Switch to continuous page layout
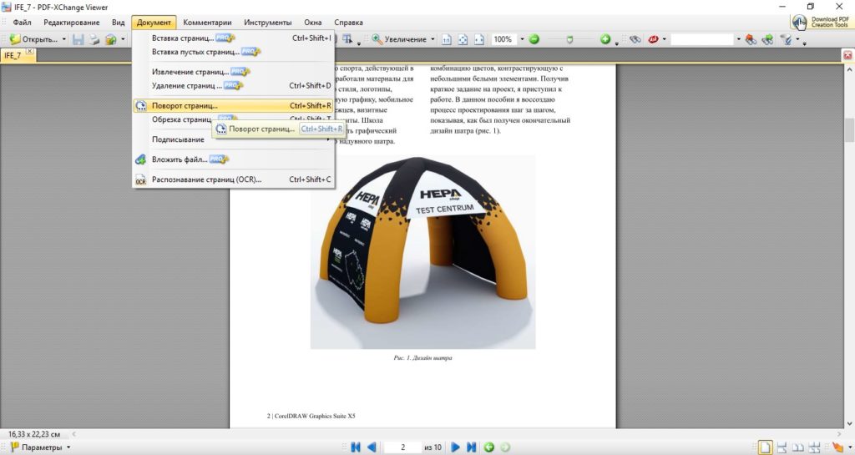Viewport: 855px width, 455px height. (x=781, y=447)
